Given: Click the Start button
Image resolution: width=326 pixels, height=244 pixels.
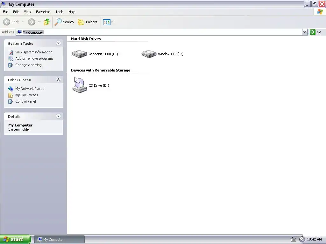Looking at the screenshot, I should (15, 240).
